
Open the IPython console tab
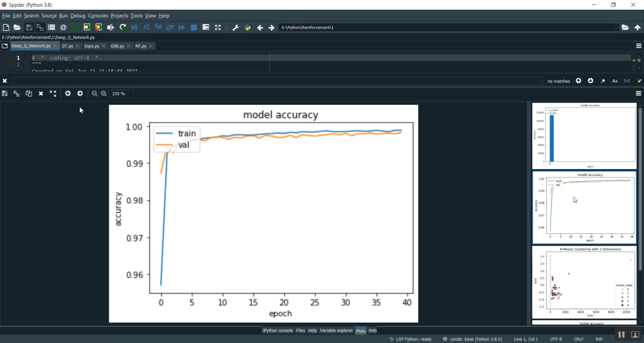click(277, 331)
